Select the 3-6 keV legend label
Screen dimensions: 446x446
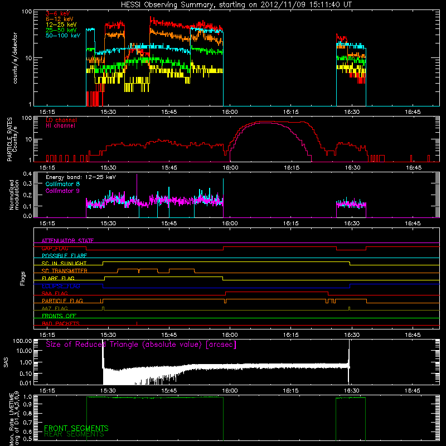click(x=58, y=13)
